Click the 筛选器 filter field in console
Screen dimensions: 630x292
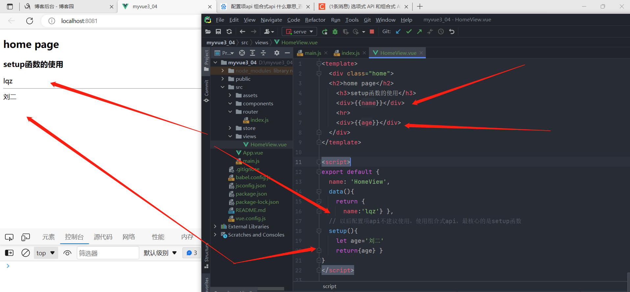pyautogui.click(x=108, y=253)
